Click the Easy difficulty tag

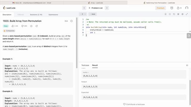click(6, 26)
